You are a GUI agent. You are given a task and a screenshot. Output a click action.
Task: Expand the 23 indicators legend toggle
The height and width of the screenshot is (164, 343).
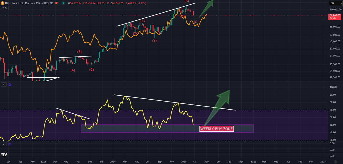tap(5, 8)
